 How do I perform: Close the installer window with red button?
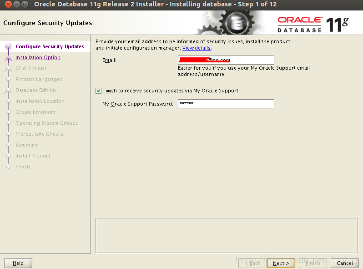tap(8, 4)
